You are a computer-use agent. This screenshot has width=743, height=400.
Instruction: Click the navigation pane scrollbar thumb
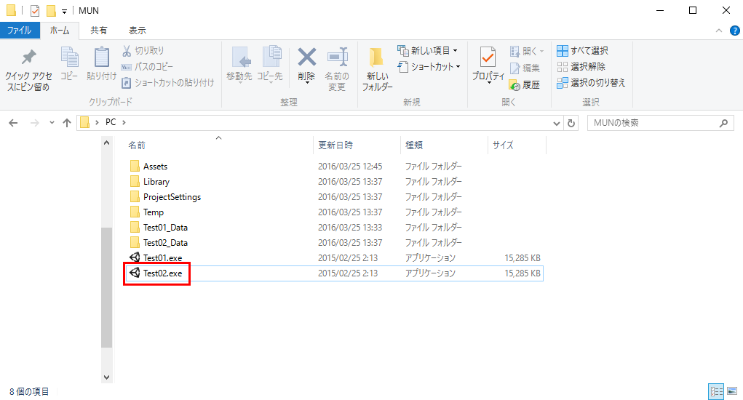point(107,287)
